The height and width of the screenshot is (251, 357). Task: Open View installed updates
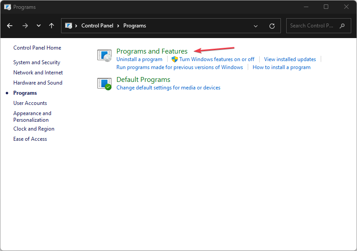tap(290, 59)
